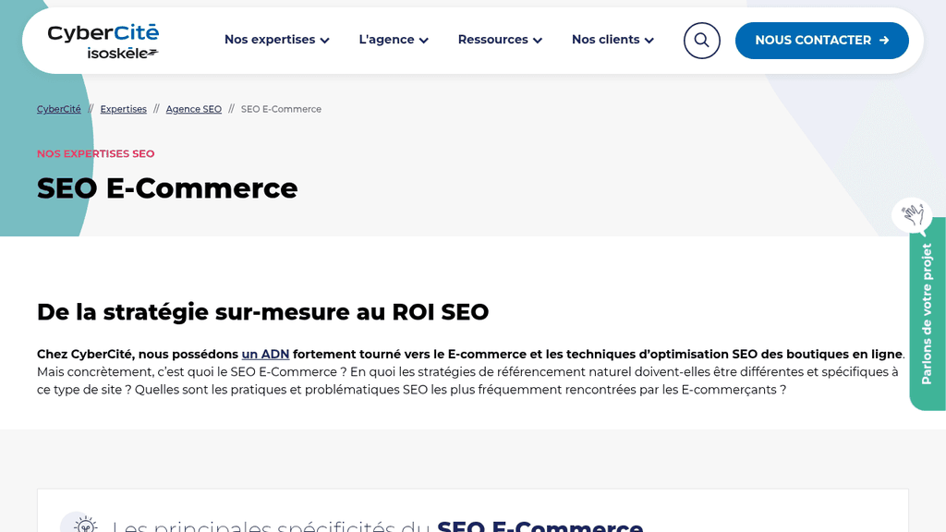
Task: Open the Ressources menu
Action: coord(500,40)
